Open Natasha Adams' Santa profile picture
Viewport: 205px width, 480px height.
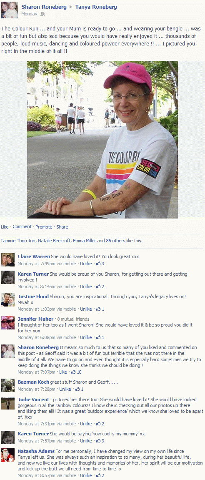coord(7,455)
